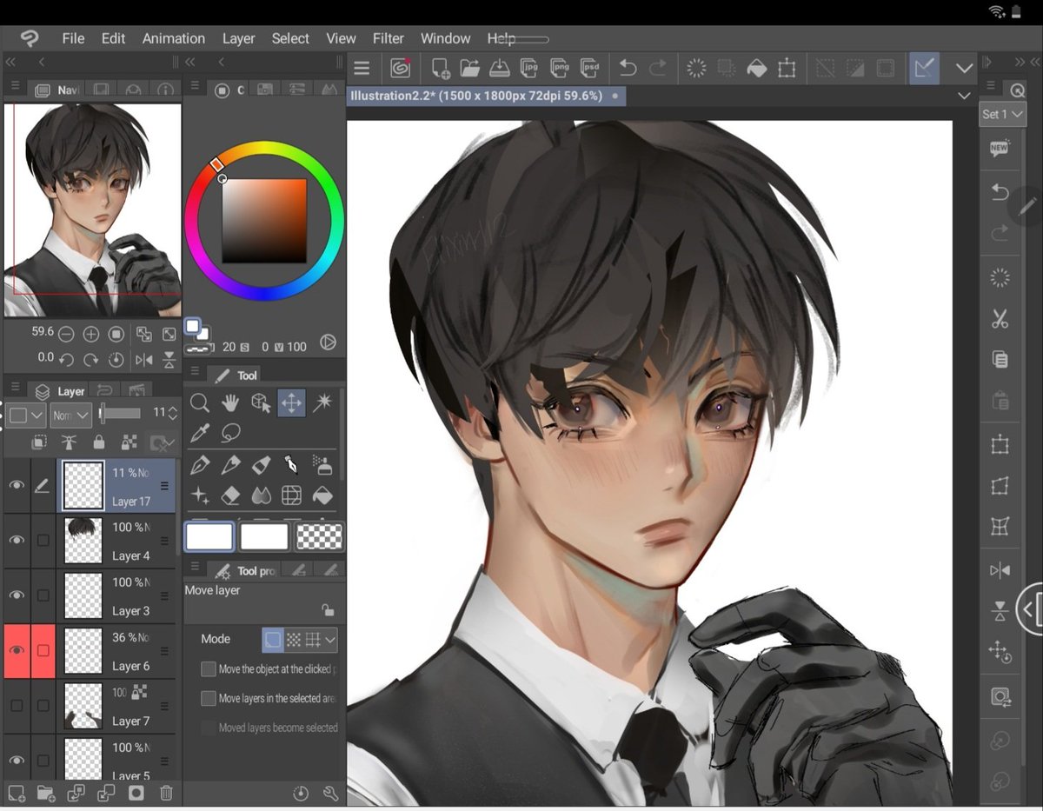Expand the chevron at the toolbar's right end
This screenshot has width=1043, height=811.
coord(964,68)
